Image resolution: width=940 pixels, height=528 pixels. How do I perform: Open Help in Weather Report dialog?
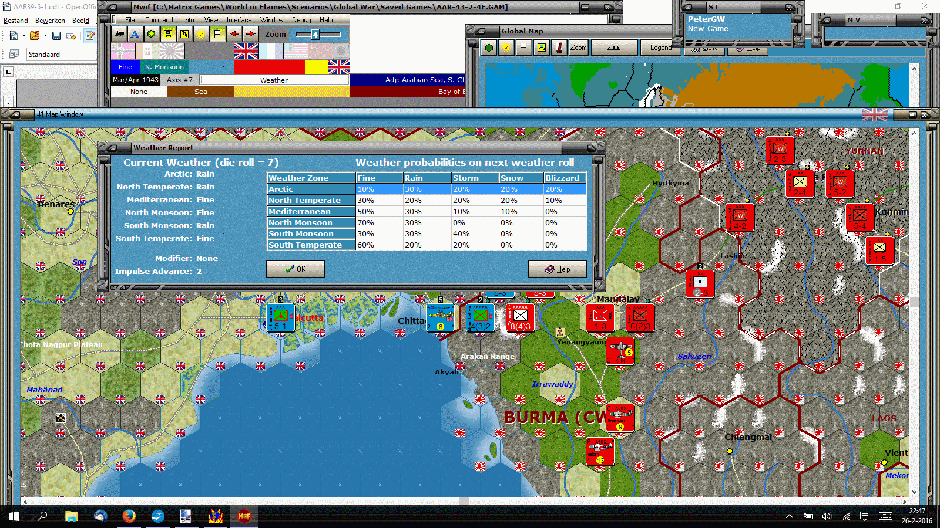point(557,269)
